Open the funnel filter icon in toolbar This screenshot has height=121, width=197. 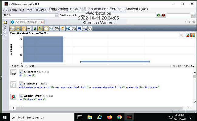pos(63,29)
